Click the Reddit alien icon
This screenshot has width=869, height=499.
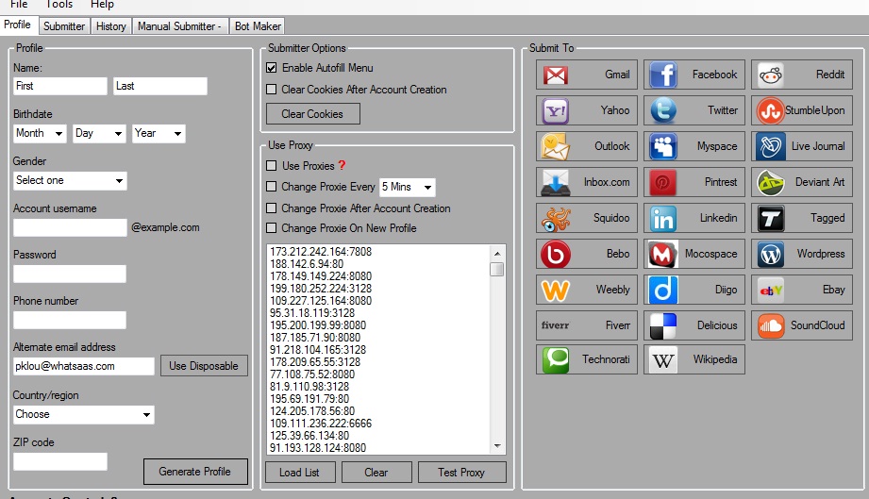coord(771,75)
